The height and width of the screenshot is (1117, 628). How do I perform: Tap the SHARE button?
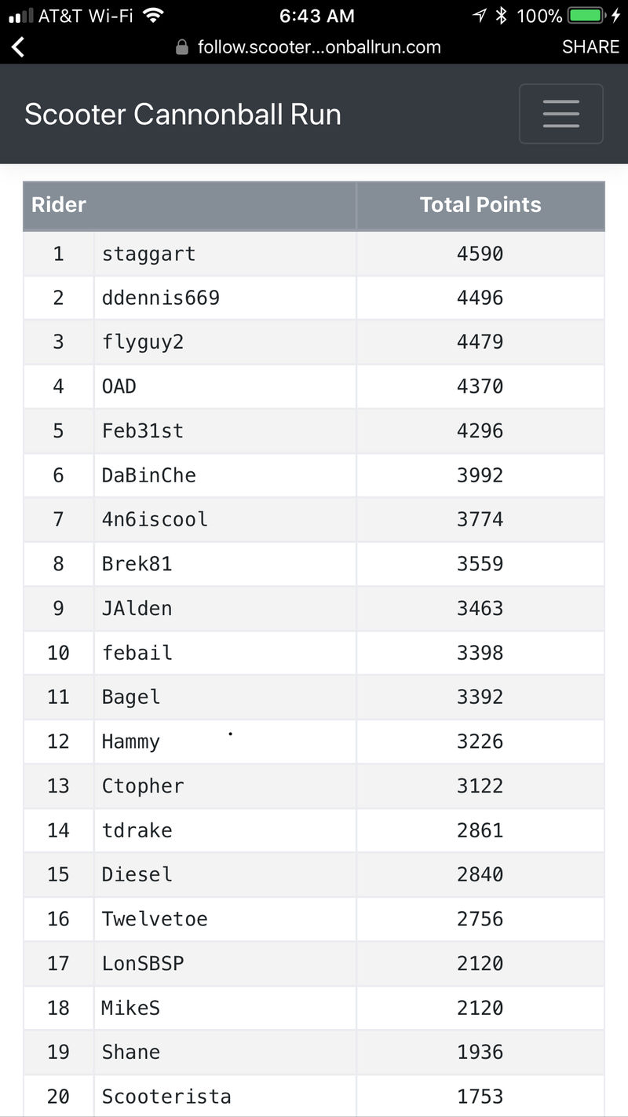coord(590,47)
